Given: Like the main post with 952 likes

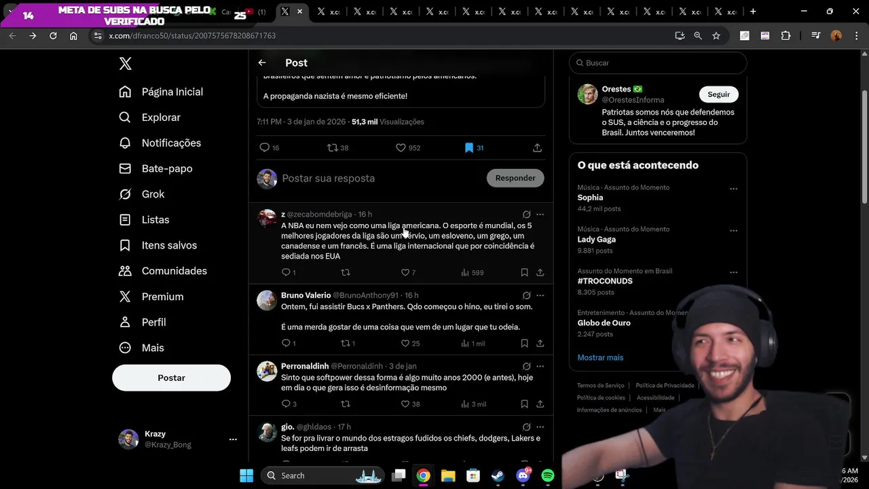Looking at the screenshot, I should (408, 147).
